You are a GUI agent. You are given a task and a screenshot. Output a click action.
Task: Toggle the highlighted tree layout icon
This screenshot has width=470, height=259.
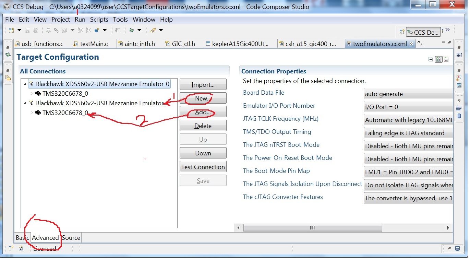click(438, 59)
